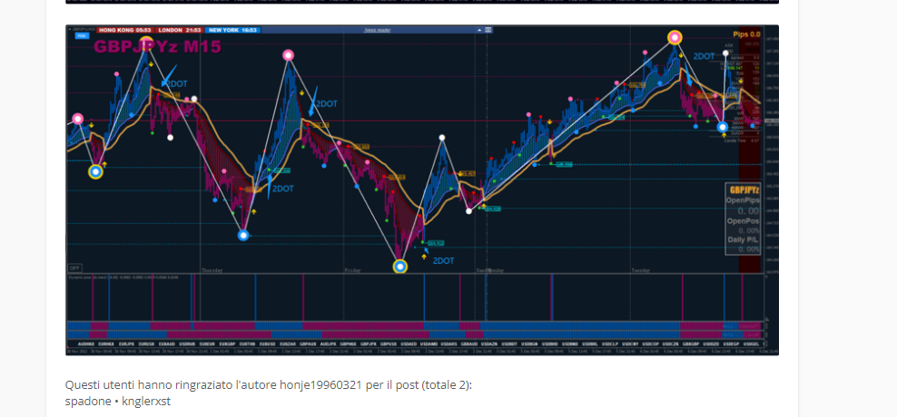Viewport: 897px width, 417px height.
Task: Click the Daily P/L label in info panel
Action: click(744, 239)
